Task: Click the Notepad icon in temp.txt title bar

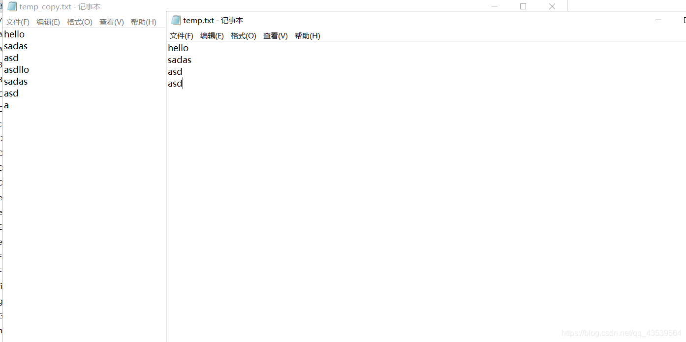Action: (176, 20)
